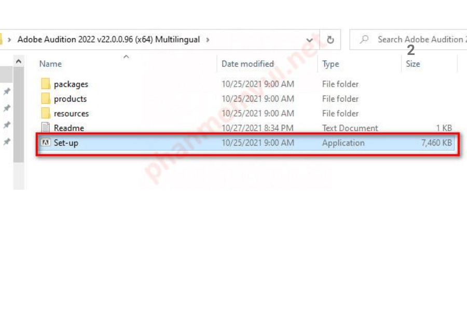Viewport: 467px width, 311px height.
Task: Select the products folder icon
Action: 46,98
